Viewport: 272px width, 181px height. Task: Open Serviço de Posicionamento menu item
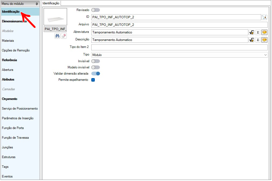[20, 109]
